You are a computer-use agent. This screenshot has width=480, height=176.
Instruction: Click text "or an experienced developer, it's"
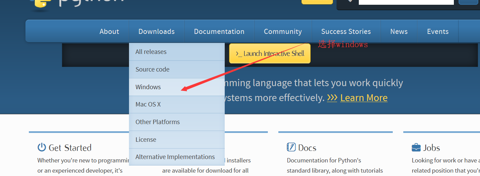click(x=80, y=171)
